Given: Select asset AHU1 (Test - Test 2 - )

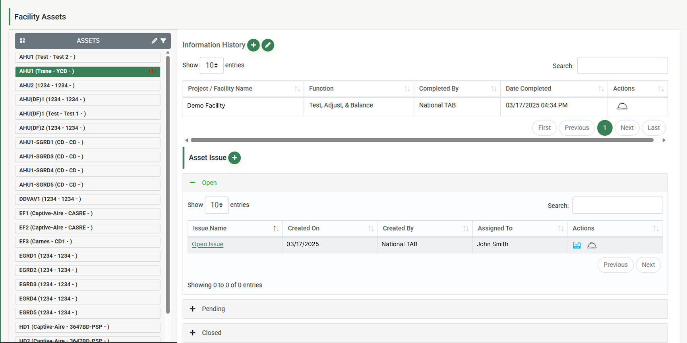Looking at the screenshot, I should click(88, 57).
